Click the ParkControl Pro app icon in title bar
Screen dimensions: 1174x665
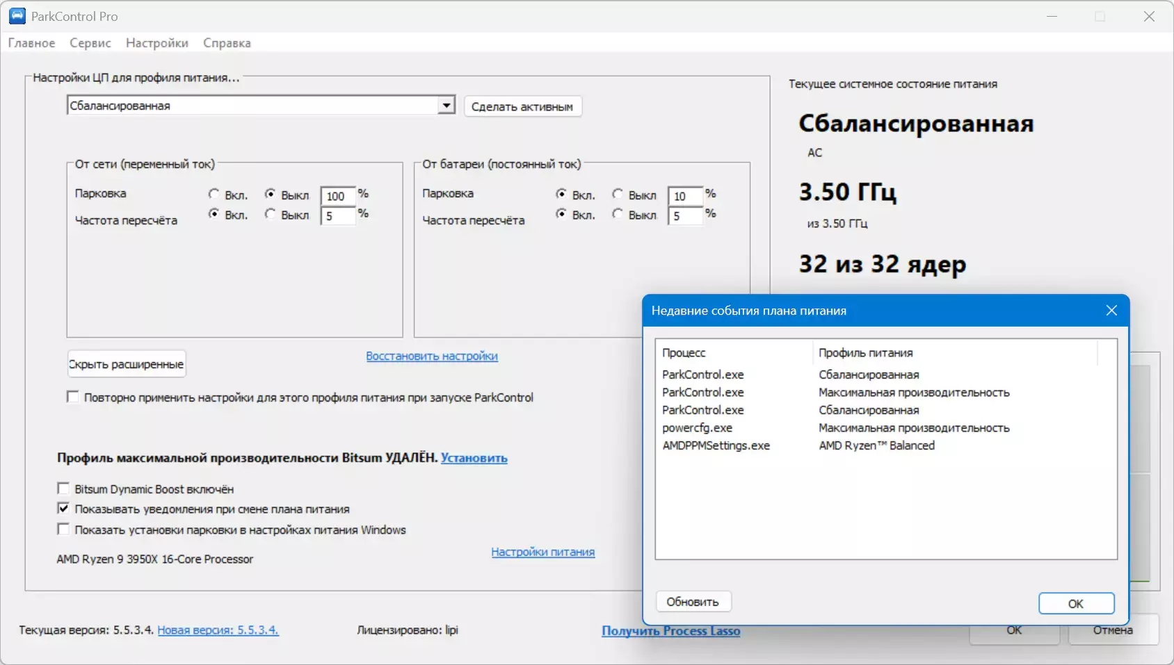tap(17, 16)
